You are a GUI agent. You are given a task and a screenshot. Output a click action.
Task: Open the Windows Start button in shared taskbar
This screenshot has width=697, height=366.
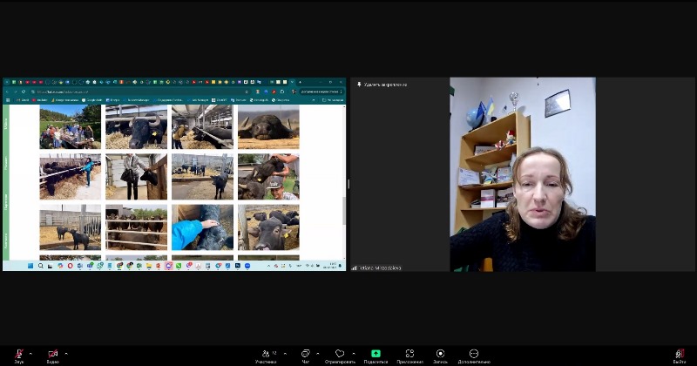coord(30,266)
